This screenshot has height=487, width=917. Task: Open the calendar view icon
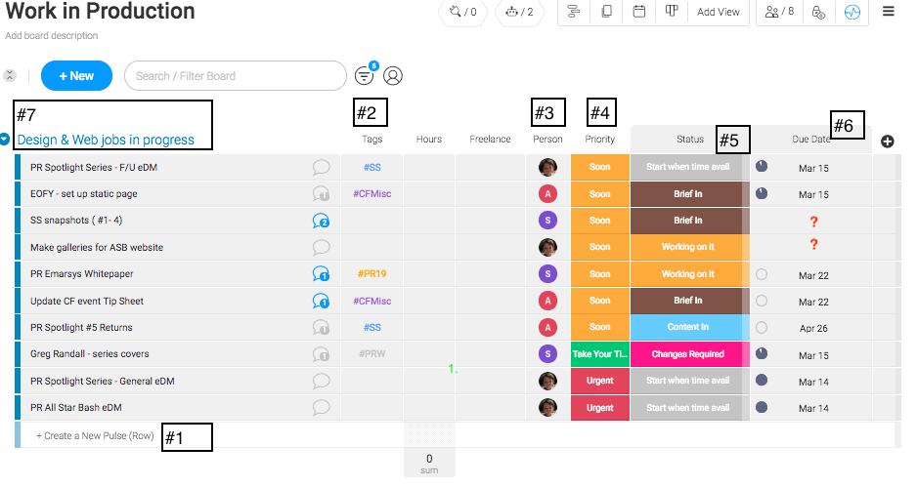pyautogui.click(x=639, y=12)
